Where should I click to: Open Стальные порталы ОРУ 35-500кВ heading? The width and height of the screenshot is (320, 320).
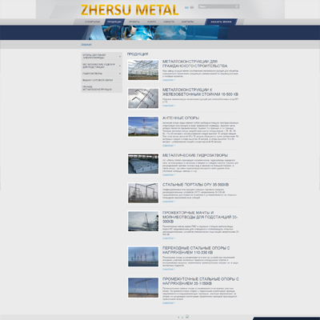pyautogui.click(x=196, y=185)
